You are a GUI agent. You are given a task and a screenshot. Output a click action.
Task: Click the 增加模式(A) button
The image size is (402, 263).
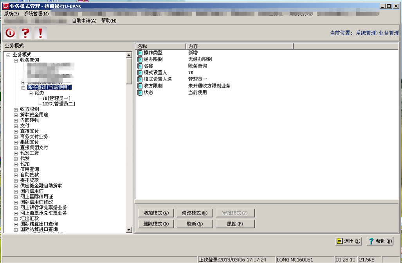click(x=156, y=213)
